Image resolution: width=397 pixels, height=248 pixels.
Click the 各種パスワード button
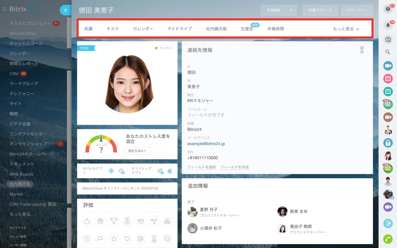point(320,10)
